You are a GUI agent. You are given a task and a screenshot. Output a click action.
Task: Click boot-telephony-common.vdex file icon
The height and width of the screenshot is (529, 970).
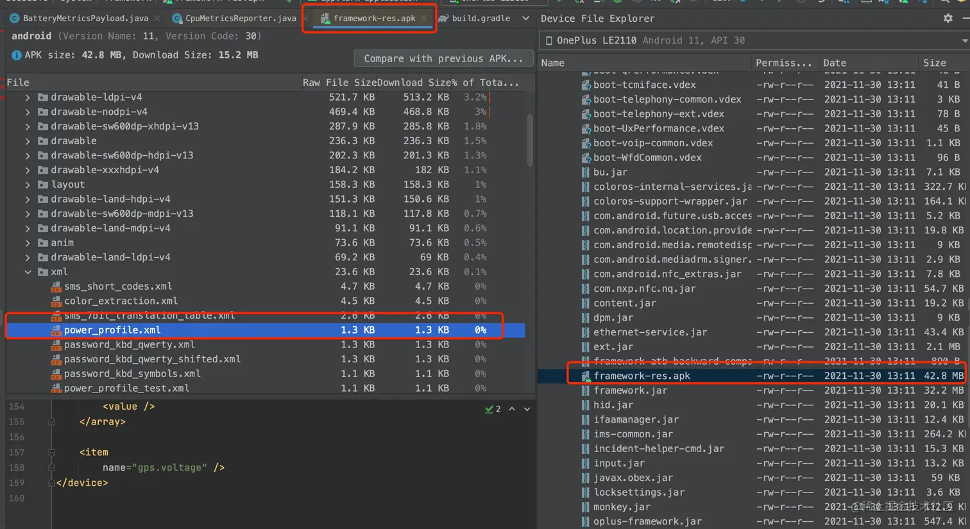pos(586,99)
